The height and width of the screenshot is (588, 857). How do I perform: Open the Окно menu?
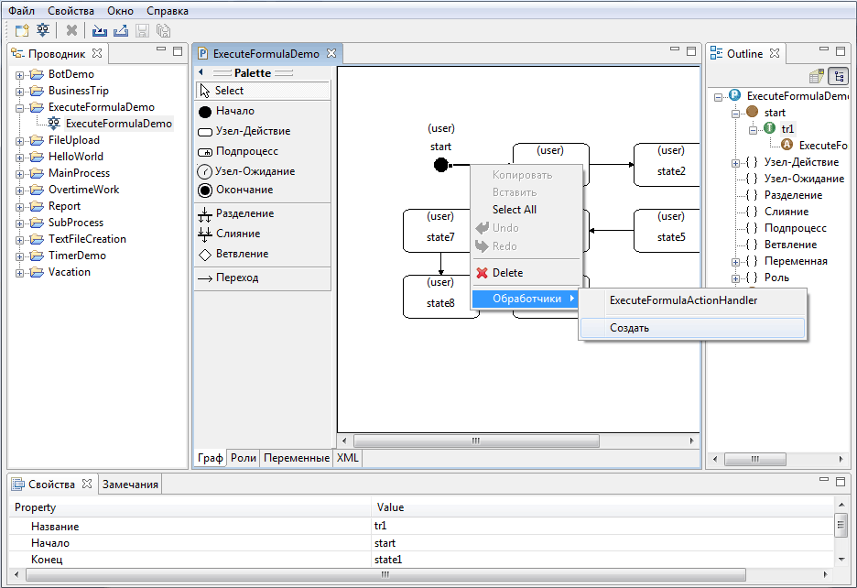121,10
